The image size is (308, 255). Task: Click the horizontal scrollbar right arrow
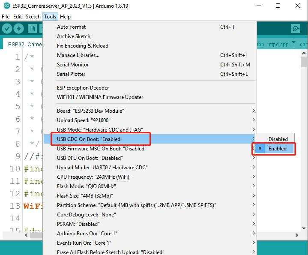(297, 235)
